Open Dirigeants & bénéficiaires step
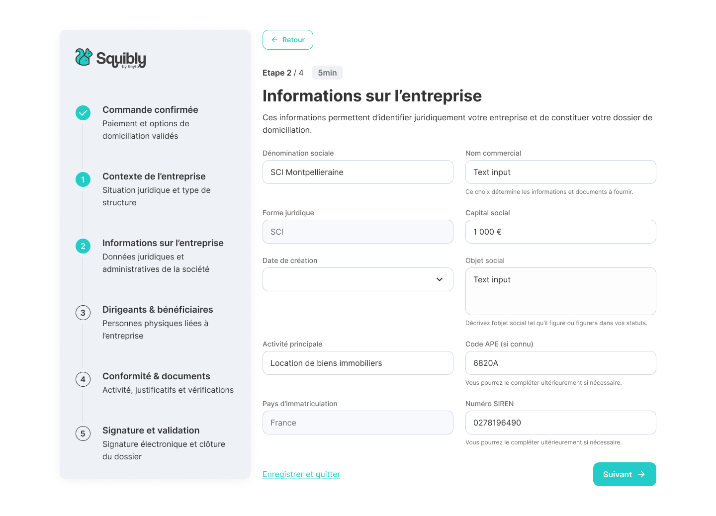Screen dimensions: 716x516 tap(158, 310)
